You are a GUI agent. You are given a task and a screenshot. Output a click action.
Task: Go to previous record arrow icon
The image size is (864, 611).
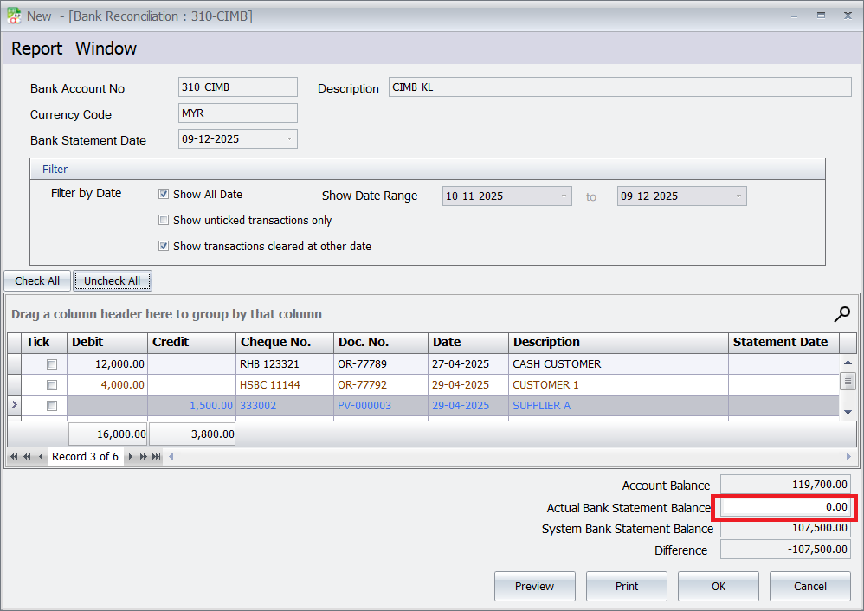[40, 456]
